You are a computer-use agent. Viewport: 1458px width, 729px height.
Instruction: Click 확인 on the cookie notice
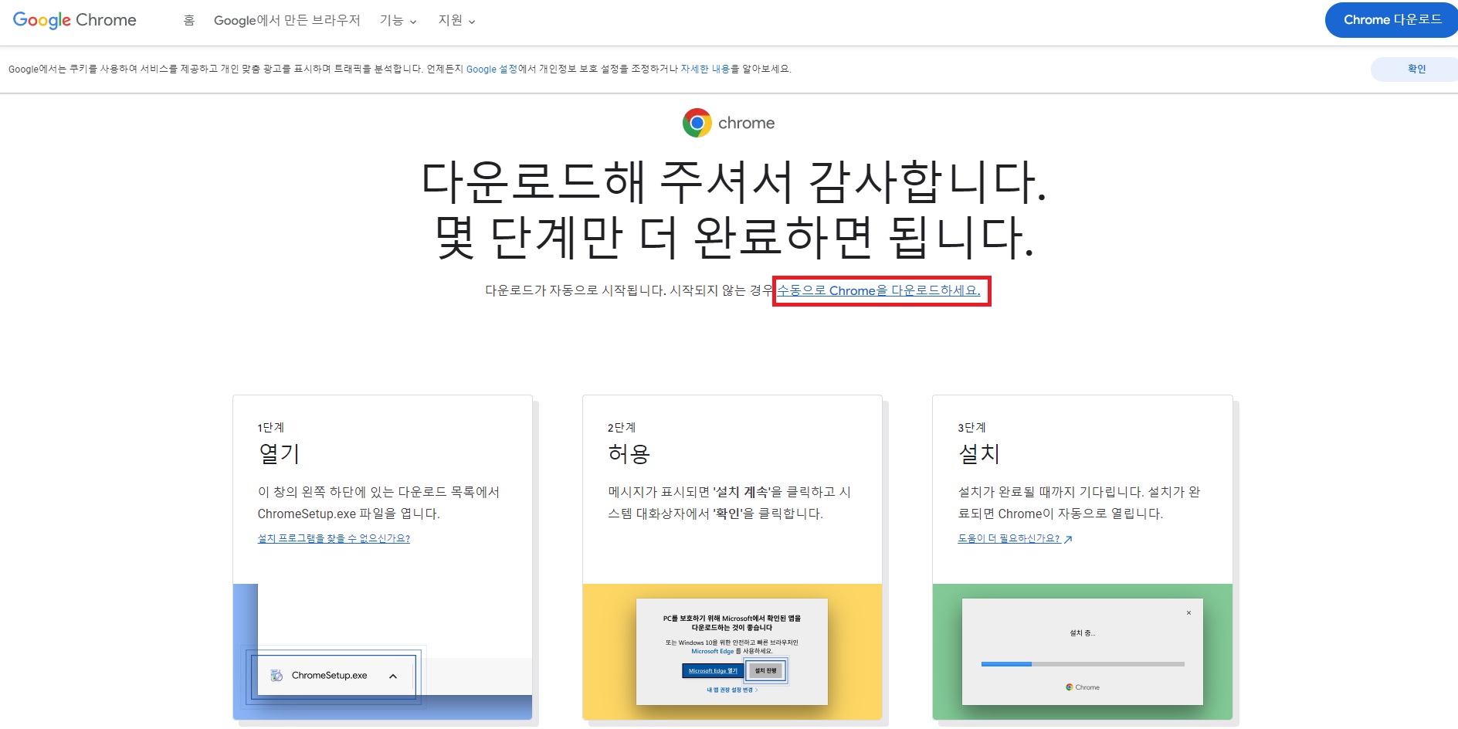[x=1415, y=69]
